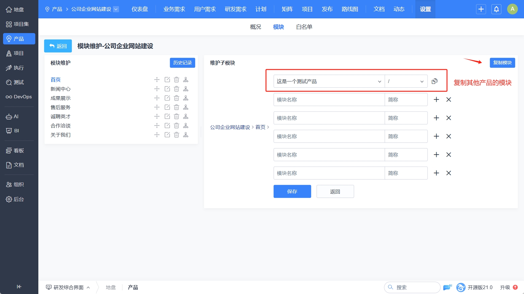Collapse the left sidebar
The width and height of the screenshot is (524, 294).
tap(19, 287)
